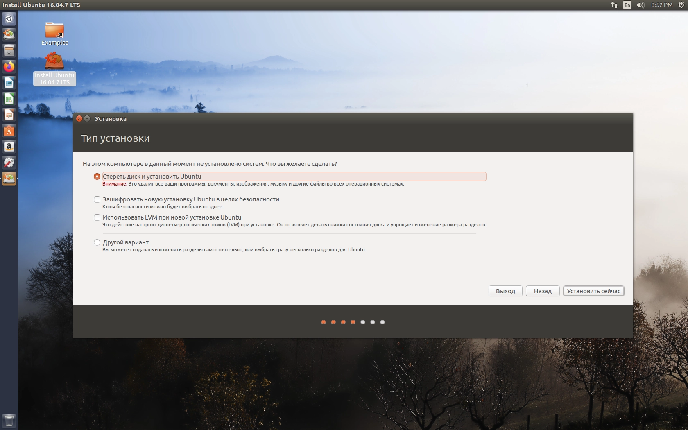688x430 pixels.
Task: Open LibreOffice Writer from launcher
Action: click(9, 83)
